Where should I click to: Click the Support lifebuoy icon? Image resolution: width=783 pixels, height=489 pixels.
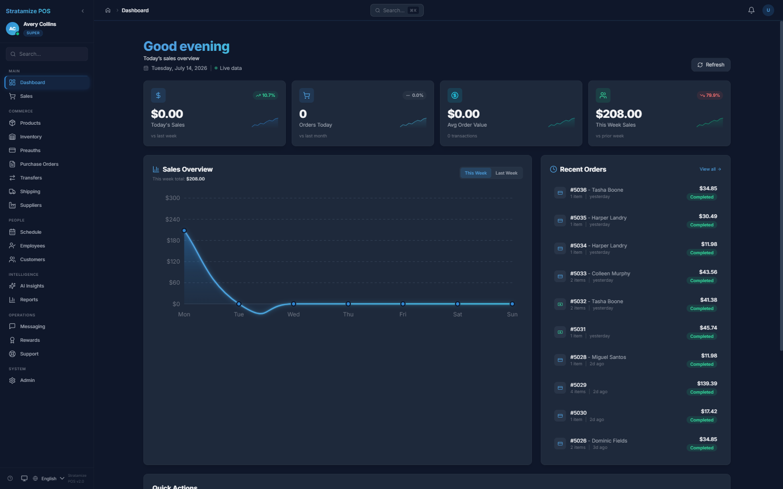pyautogui.click(x=12, y=354)
